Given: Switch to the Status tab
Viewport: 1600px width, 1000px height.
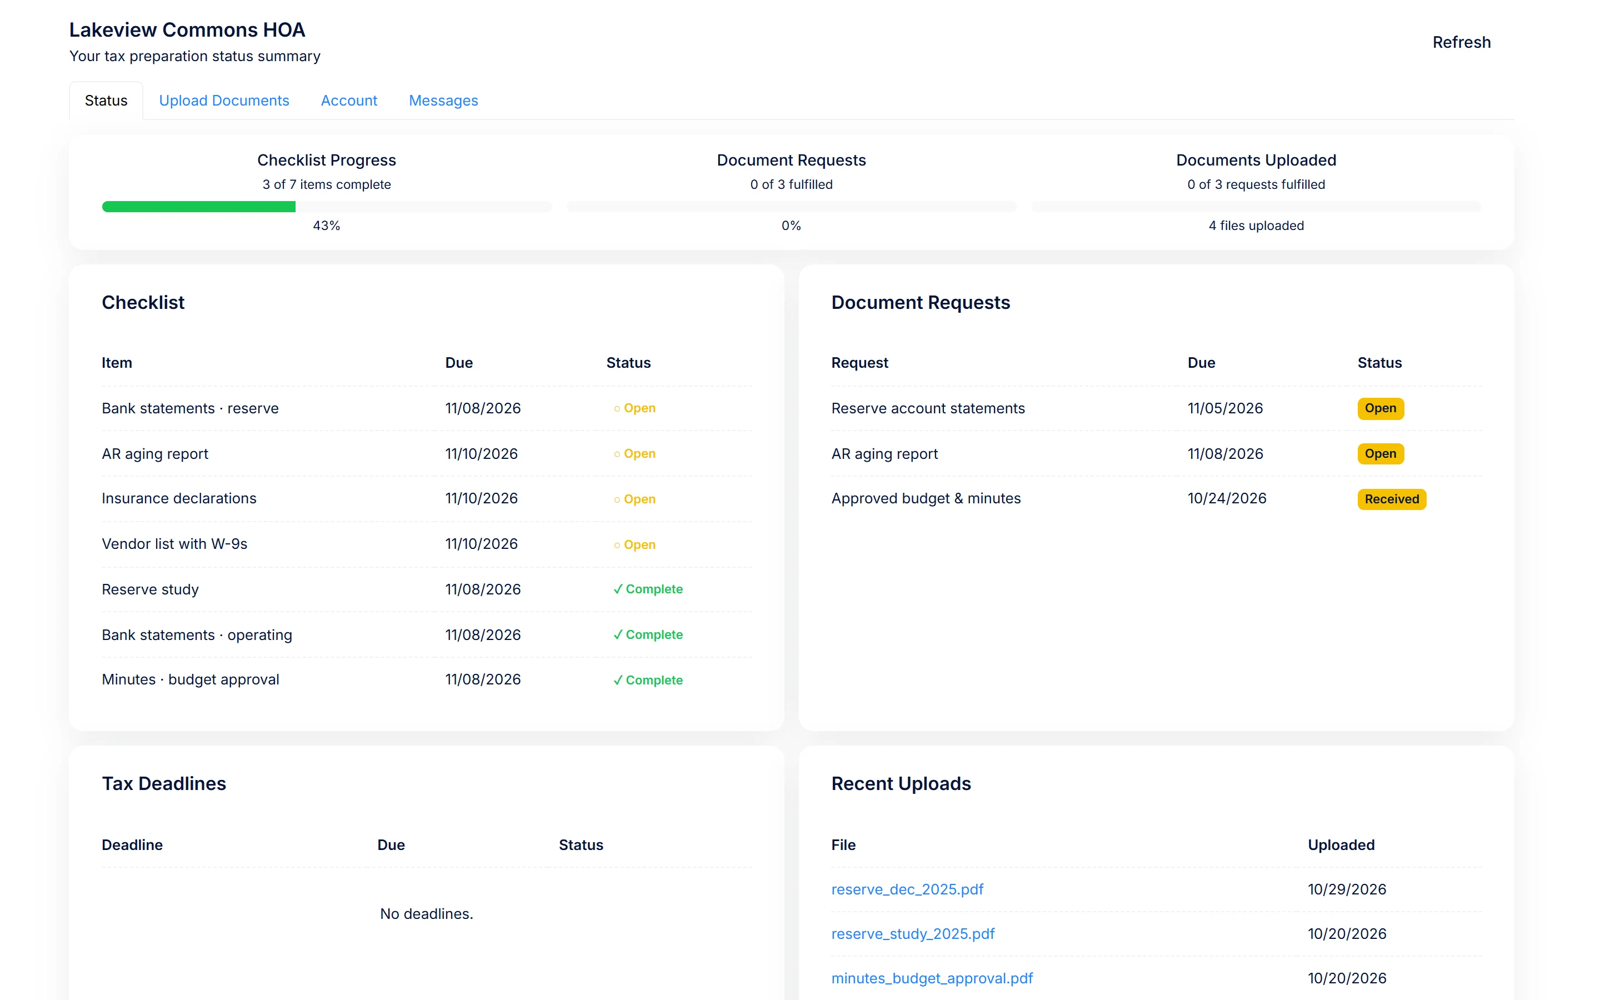Looking at the screenshot, I should (x=106, y=101).
